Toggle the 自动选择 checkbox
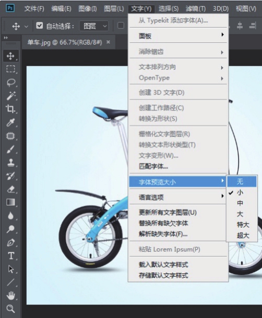Screen dimensions: 262x318 pos(40,26)
